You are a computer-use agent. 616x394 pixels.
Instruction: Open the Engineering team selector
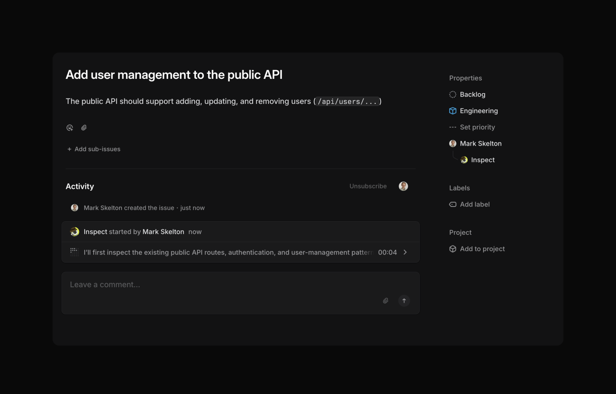coord(473,111)
